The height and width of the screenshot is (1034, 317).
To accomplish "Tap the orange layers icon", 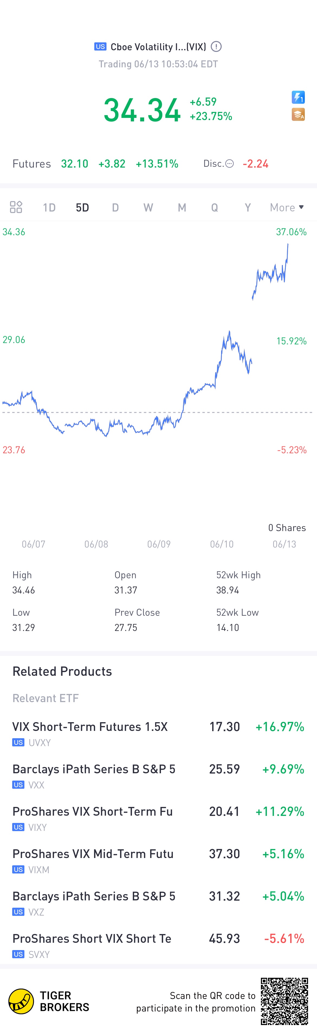I will click(x=298, y=114).
